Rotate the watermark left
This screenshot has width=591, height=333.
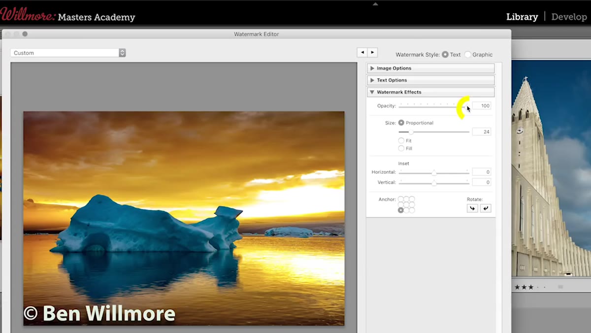[x=472, y=208]
